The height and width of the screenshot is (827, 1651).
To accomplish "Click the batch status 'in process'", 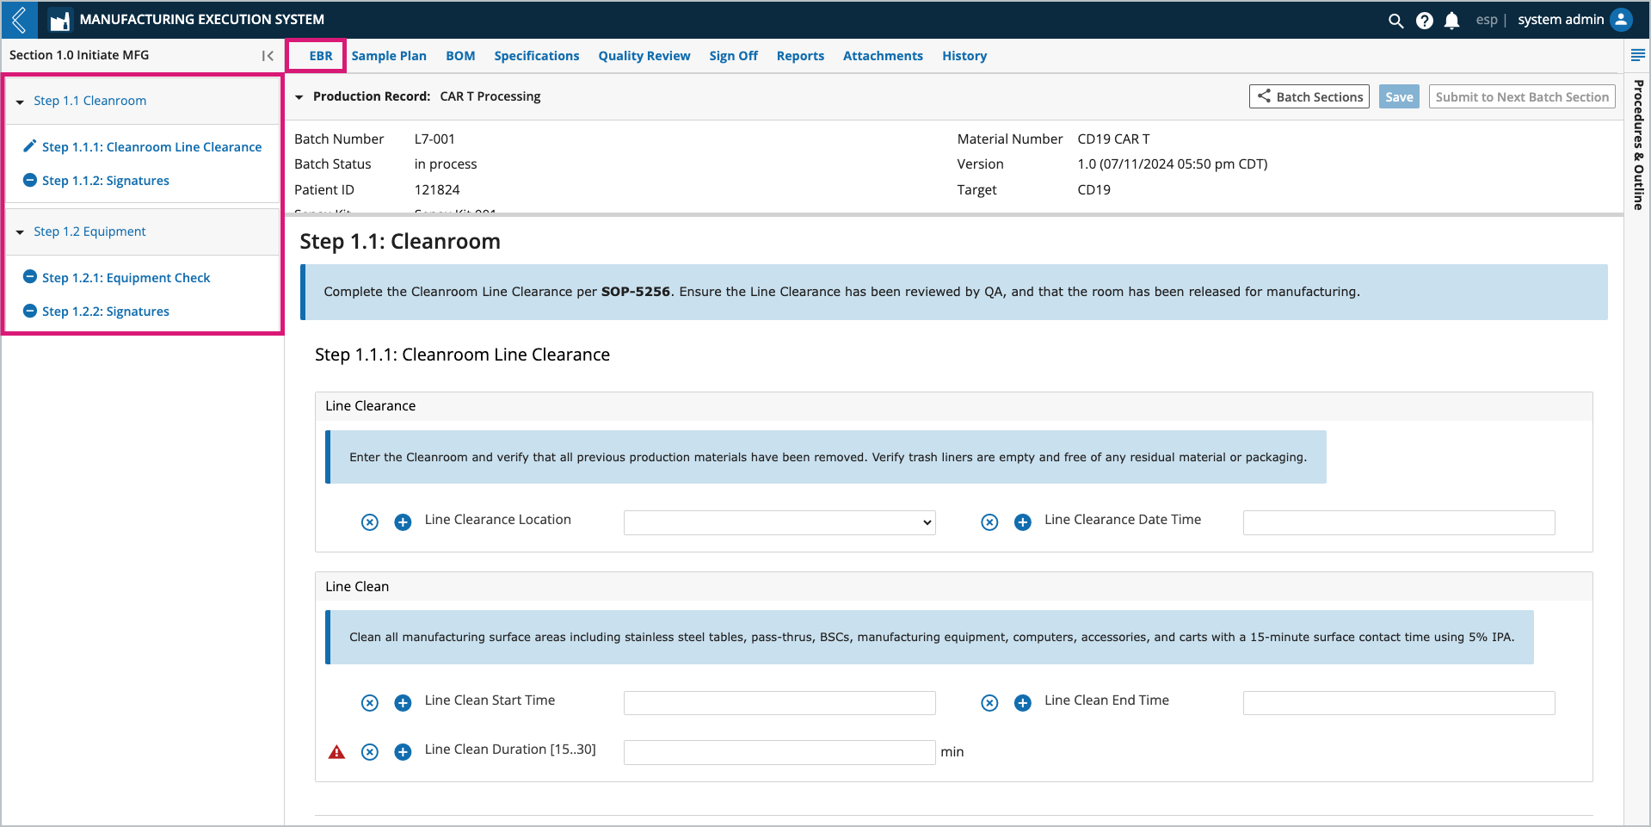I will (x=446, y=164).
